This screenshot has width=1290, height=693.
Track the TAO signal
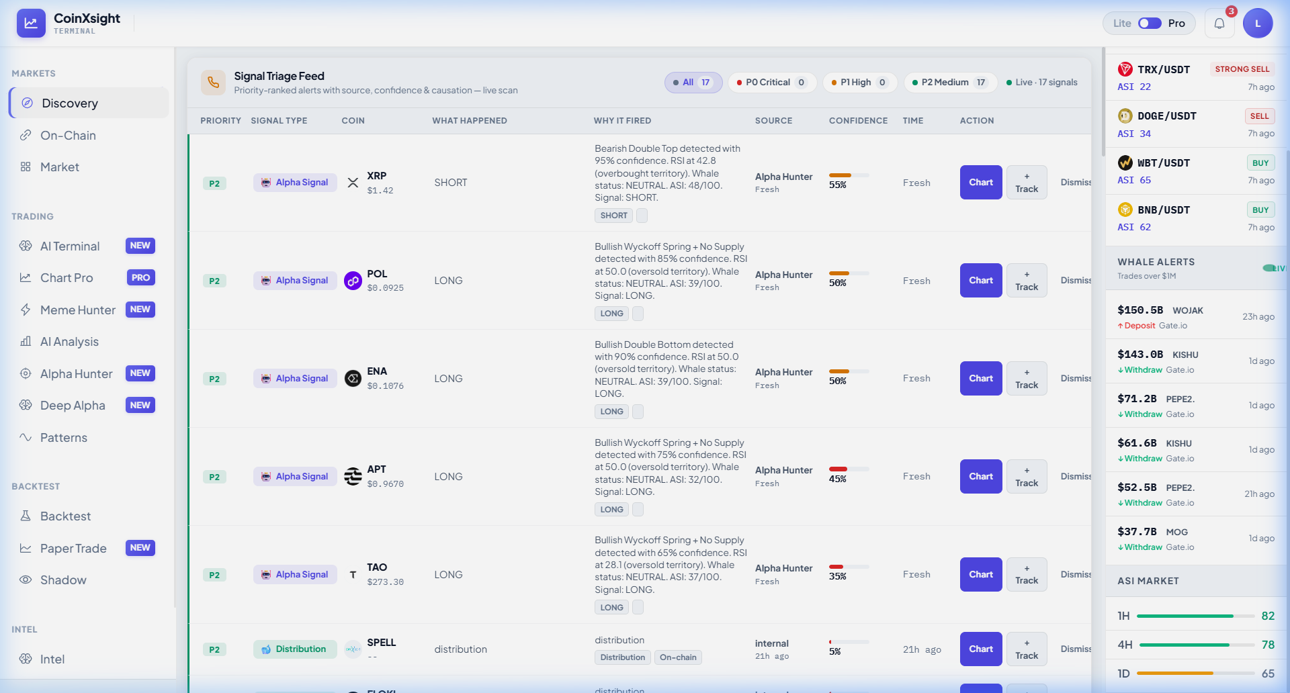(1027, 574)
